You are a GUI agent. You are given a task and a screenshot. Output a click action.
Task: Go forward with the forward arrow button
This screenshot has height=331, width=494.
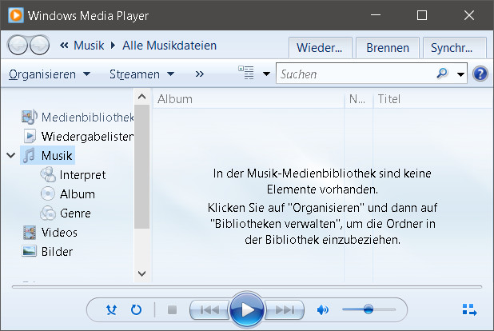click(x=39, y=45)
